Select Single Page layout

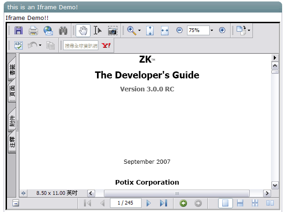225,203
